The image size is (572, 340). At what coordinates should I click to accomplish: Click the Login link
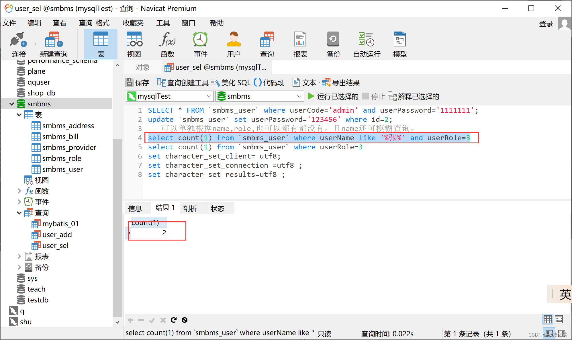pos(546,24)
